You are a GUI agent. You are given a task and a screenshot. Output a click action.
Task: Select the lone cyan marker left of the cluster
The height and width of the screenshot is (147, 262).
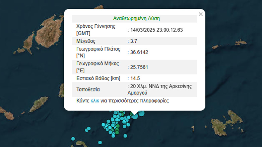pyautogui.click(x=88, y=128)
